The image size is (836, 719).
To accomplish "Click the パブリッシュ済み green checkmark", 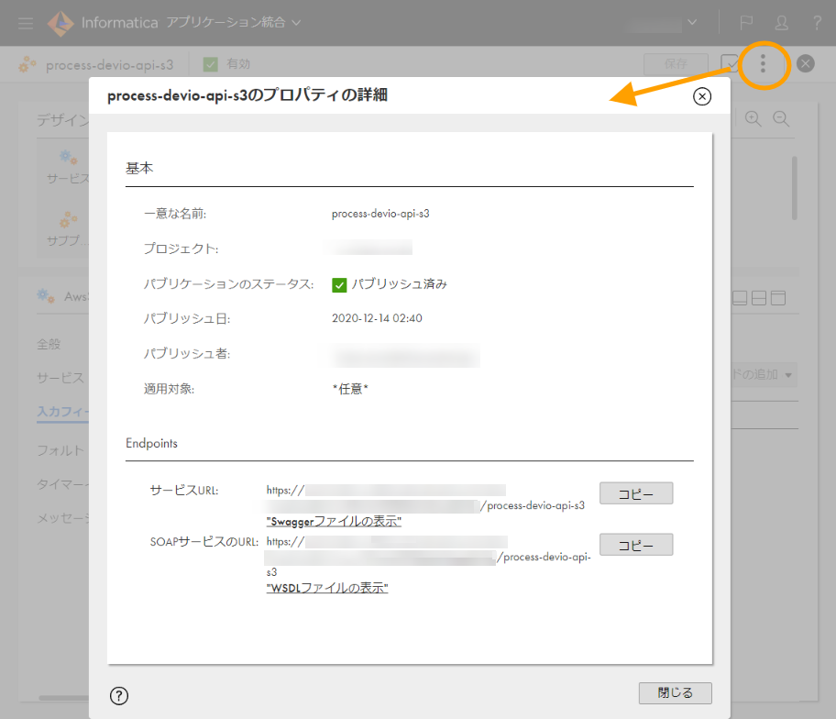I will (338, 285).
